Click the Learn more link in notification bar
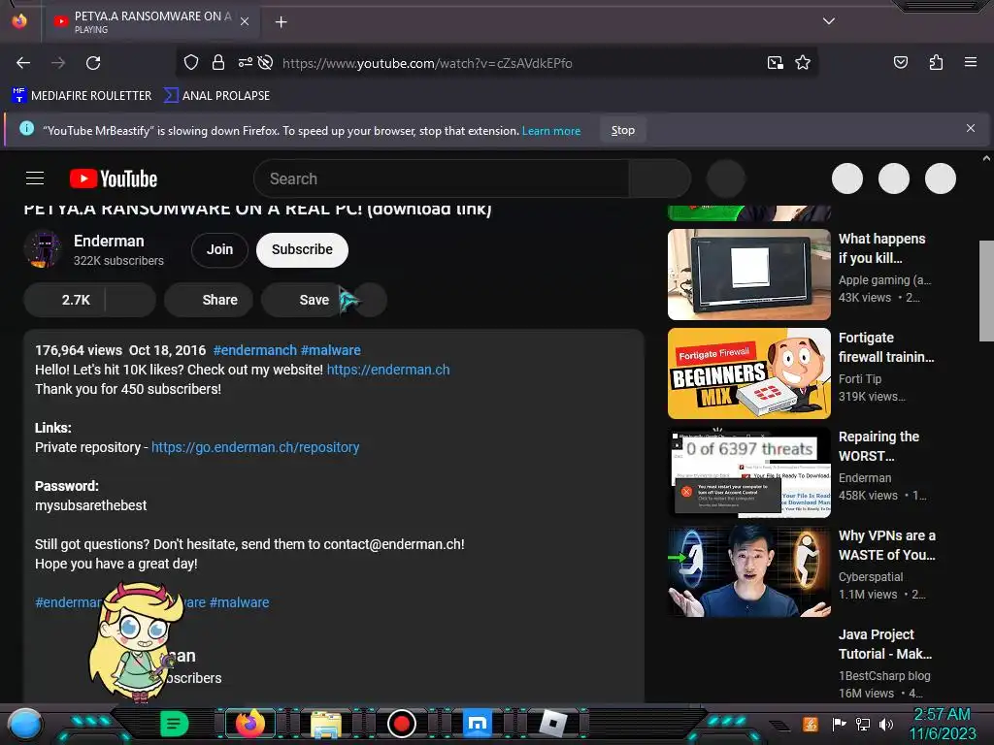The width and height of the screenshot is (994, 745). click(551, 131)
